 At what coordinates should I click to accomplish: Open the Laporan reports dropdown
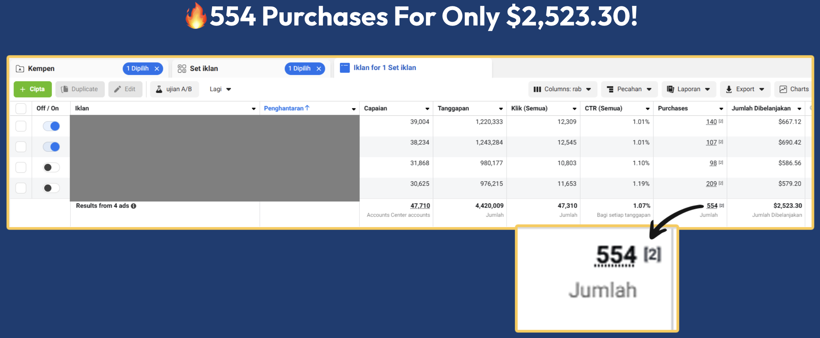tap(689, 89)
